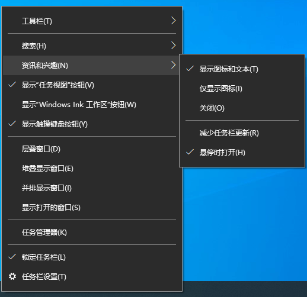Screen dimensions: 307x297
Task: Click the gear icon beside 任务栏设置
Action: 12,276
